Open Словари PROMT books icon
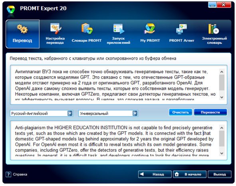Image resolution: width=236 pixels, height=186 pixels. 87,29
